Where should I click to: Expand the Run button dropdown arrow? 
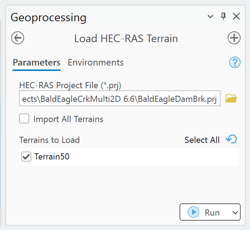pos(235,212)
